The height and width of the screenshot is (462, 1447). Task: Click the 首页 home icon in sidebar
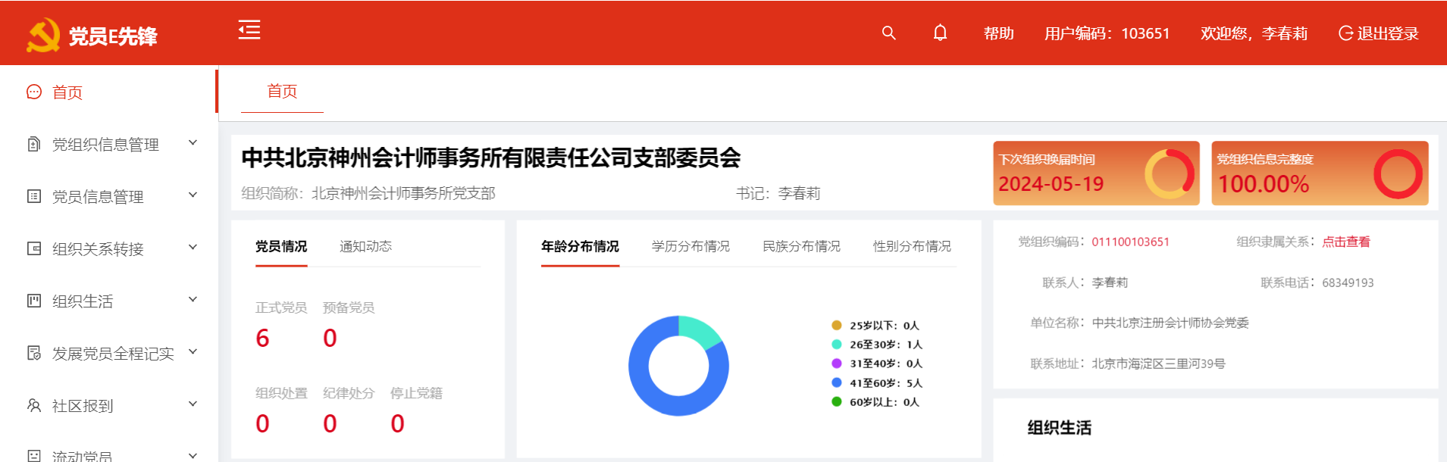34,92
